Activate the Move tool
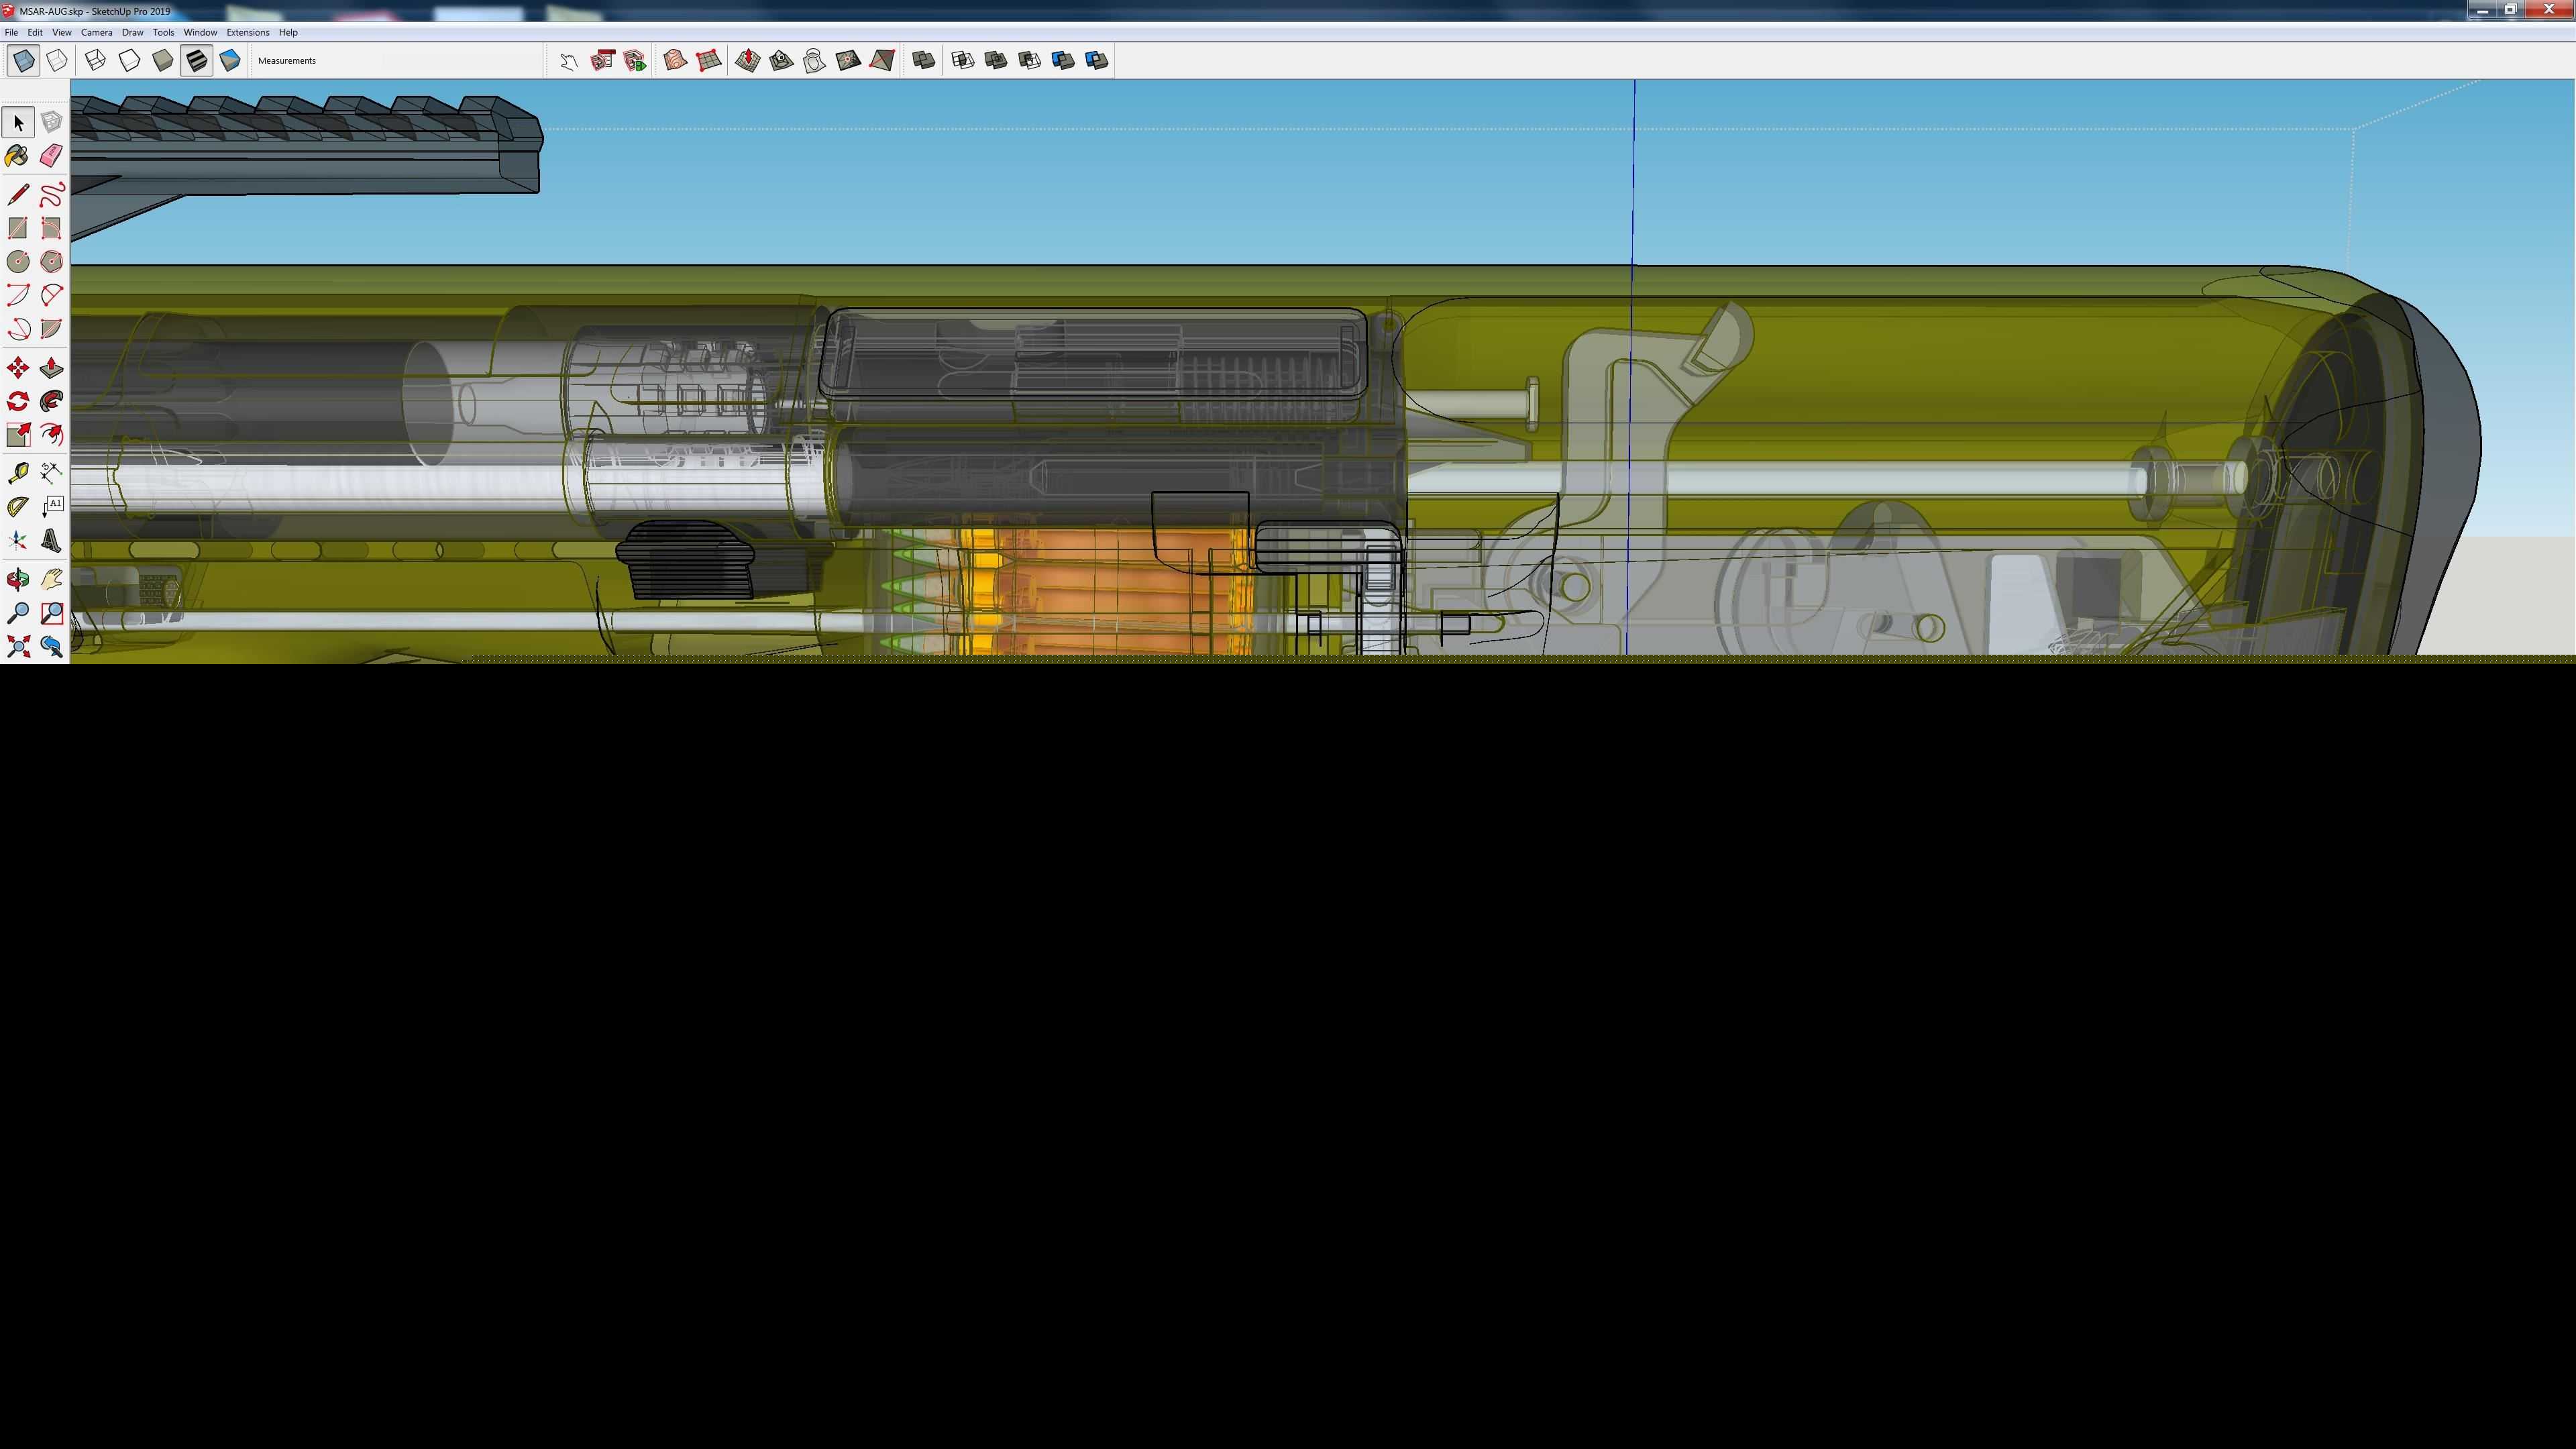Screen dimensions: 2576x1449 [18, 368]
